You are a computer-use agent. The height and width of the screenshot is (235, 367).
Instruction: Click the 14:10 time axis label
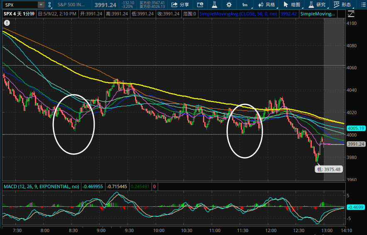[x=347, y=230]
